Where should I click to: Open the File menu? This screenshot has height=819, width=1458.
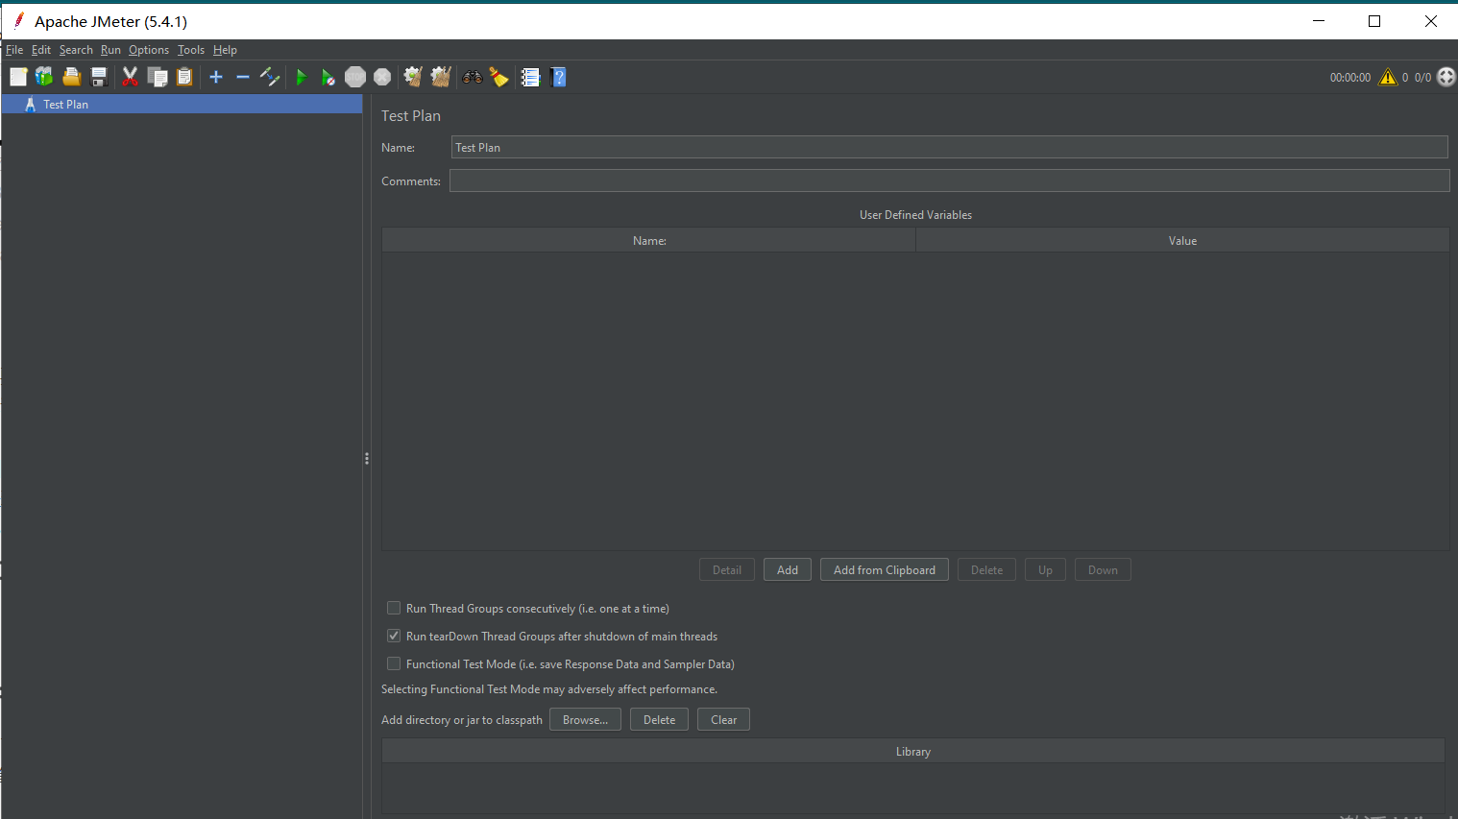click(x=14, y=50)
